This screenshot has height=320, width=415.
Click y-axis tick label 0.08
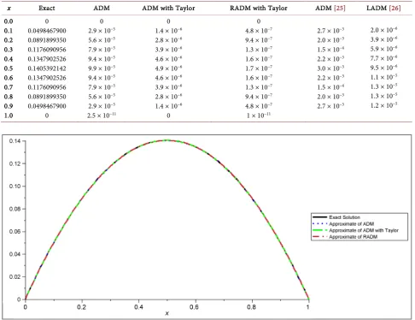[15, 209]
